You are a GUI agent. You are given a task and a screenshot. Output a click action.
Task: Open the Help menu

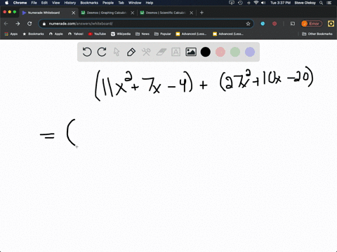coord(150,3)
